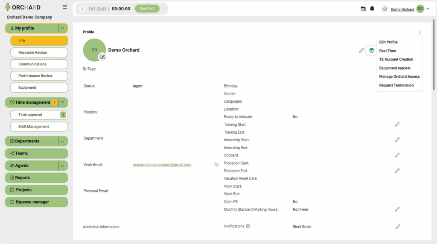Click the Tags label icon
This screenshot has width=437, height=244.
85,69
